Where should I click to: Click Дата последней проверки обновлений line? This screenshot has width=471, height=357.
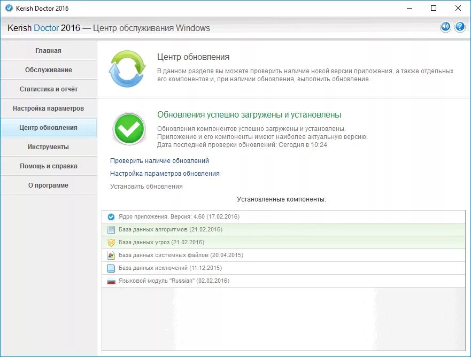click(x=242, y=145)
